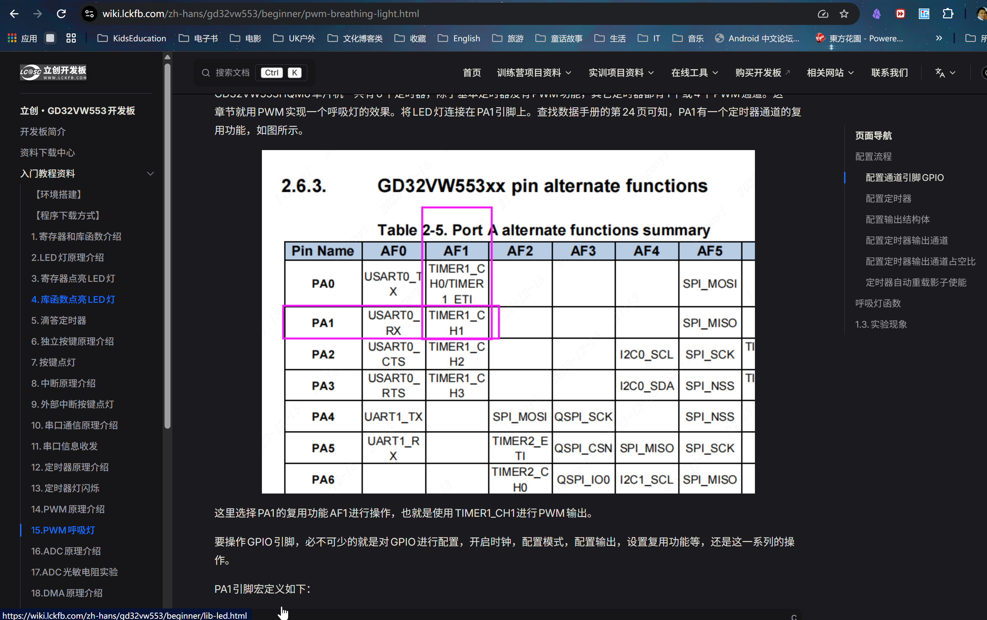
Task: Click the red extension icon in toolbar
Action: click(x=900, y=14)
